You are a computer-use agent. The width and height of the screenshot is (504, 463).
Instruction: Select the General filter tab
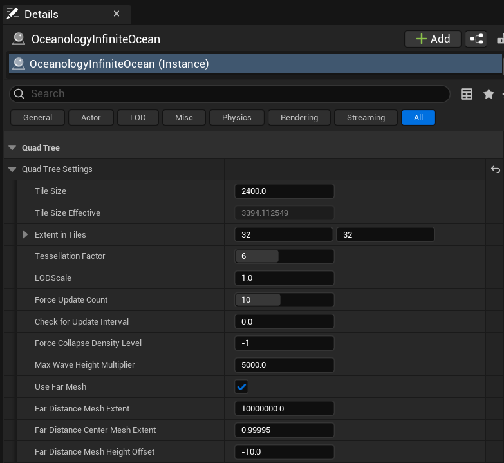37,118
